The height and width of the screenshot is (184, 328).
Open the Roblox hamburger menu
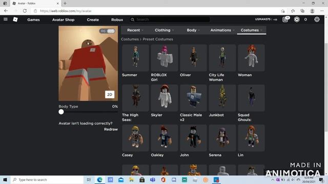point(6,19)
